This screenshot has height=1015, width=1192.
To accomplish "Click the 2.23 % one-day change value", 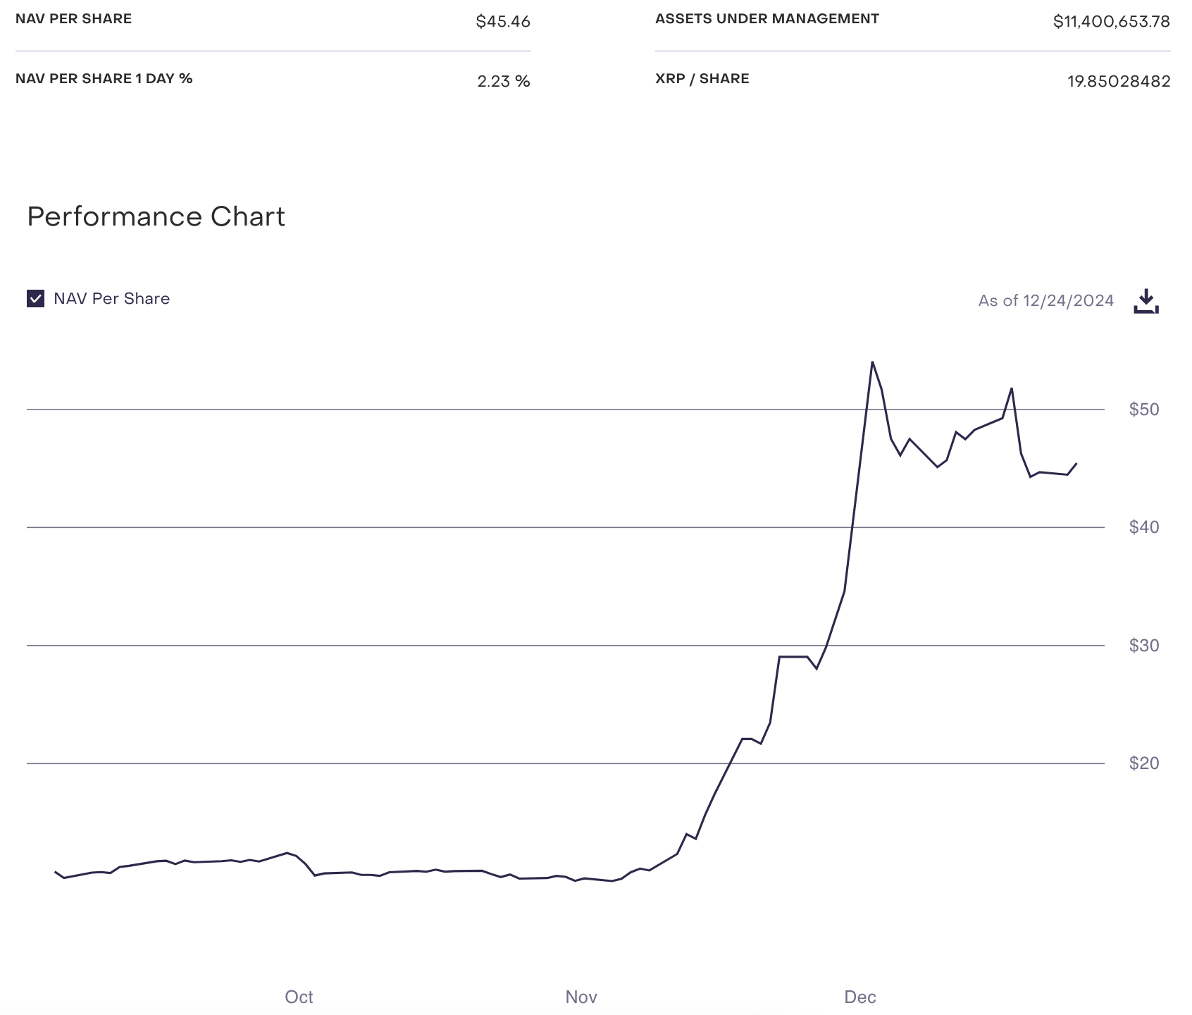I will 503,82.
